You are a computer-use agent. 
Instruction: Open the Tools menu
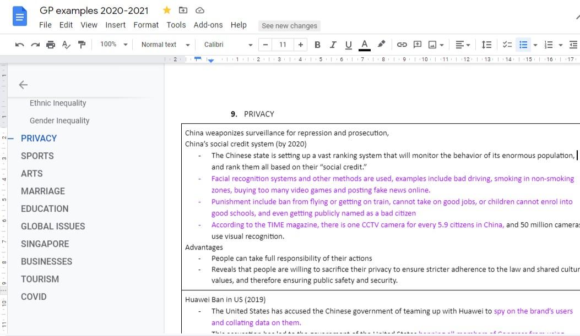[176, 25]
